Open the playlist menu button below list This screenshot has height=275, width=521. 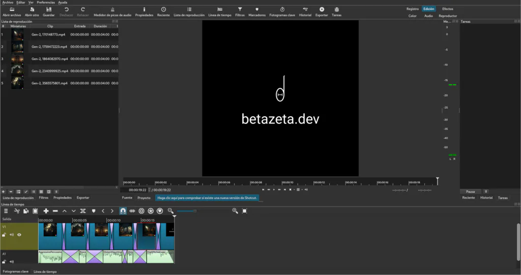point(56,191)
